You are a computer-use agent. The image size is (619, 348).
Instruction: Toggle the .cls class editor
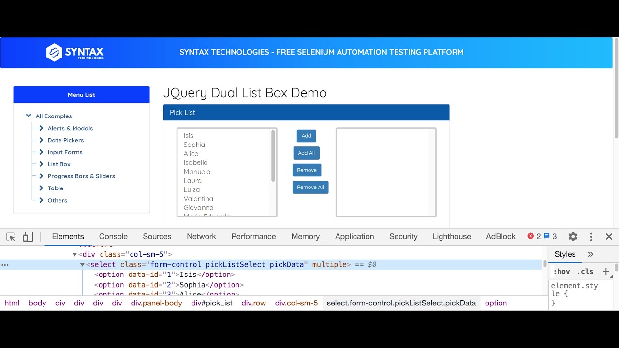(x=585, y=272)
